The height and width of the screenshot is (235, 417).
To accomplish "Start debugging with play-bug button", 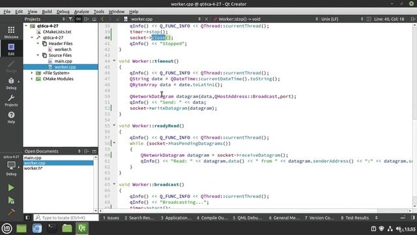I will [x=11, y=200].
